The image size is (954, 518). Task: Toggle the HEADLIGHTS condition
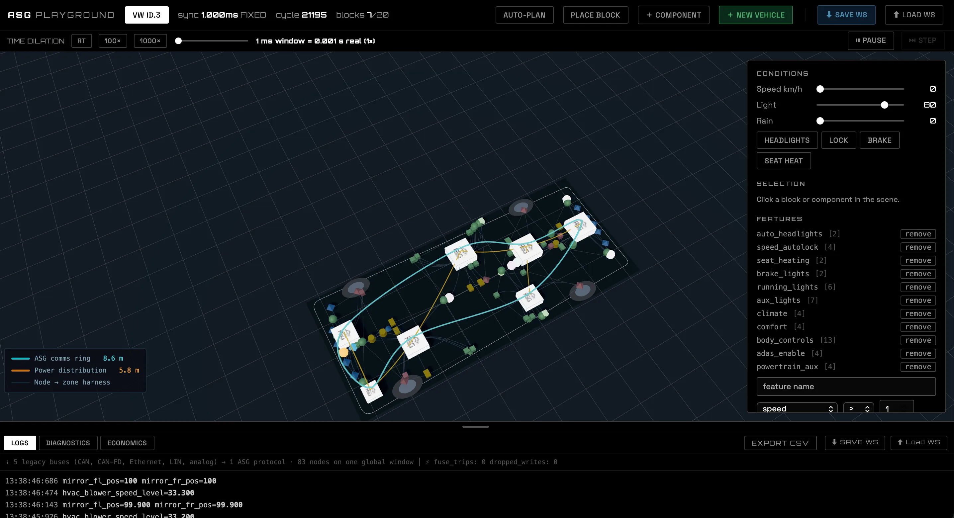[787, 140]
